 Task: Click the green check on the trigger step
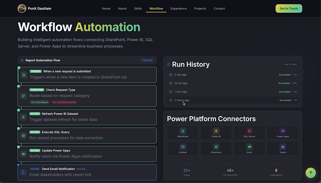[x=19, y=68]
